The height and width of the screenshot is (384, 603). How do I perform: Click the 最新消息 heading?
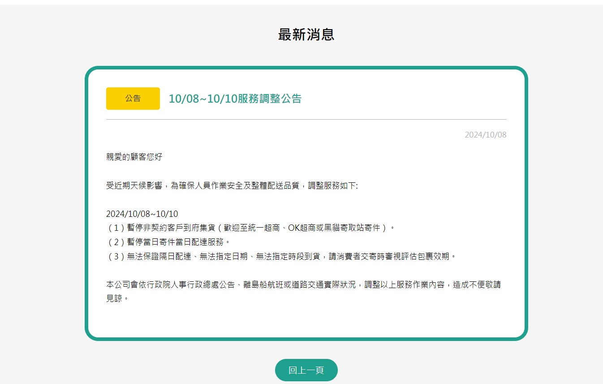pos(306,35)
